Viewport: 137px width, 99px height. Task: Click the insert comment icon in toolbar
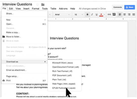(x=114, y=14)
